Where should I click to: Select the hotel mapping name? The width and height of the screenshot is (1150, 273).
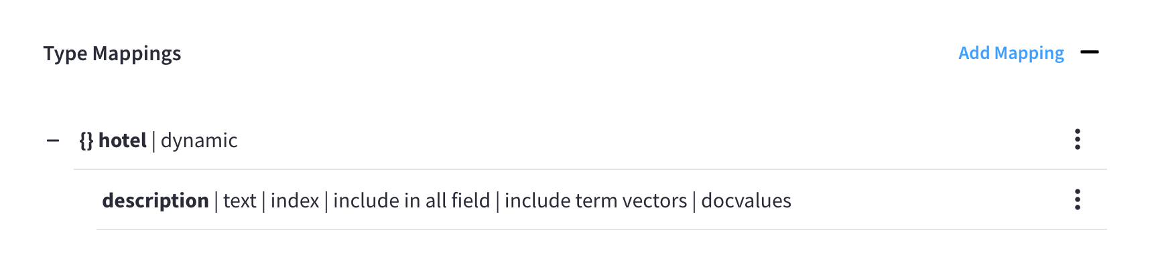point(123,141)
